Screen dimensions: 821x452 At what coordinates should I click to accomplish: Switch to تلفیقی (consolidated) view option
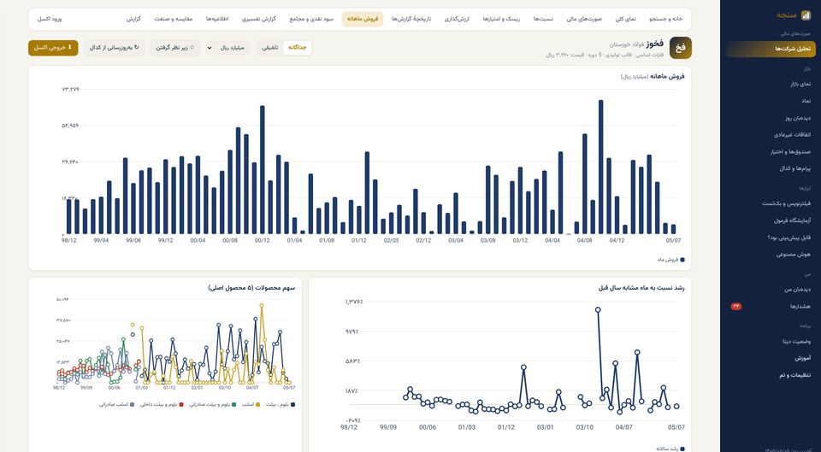[x=270, y=48]
